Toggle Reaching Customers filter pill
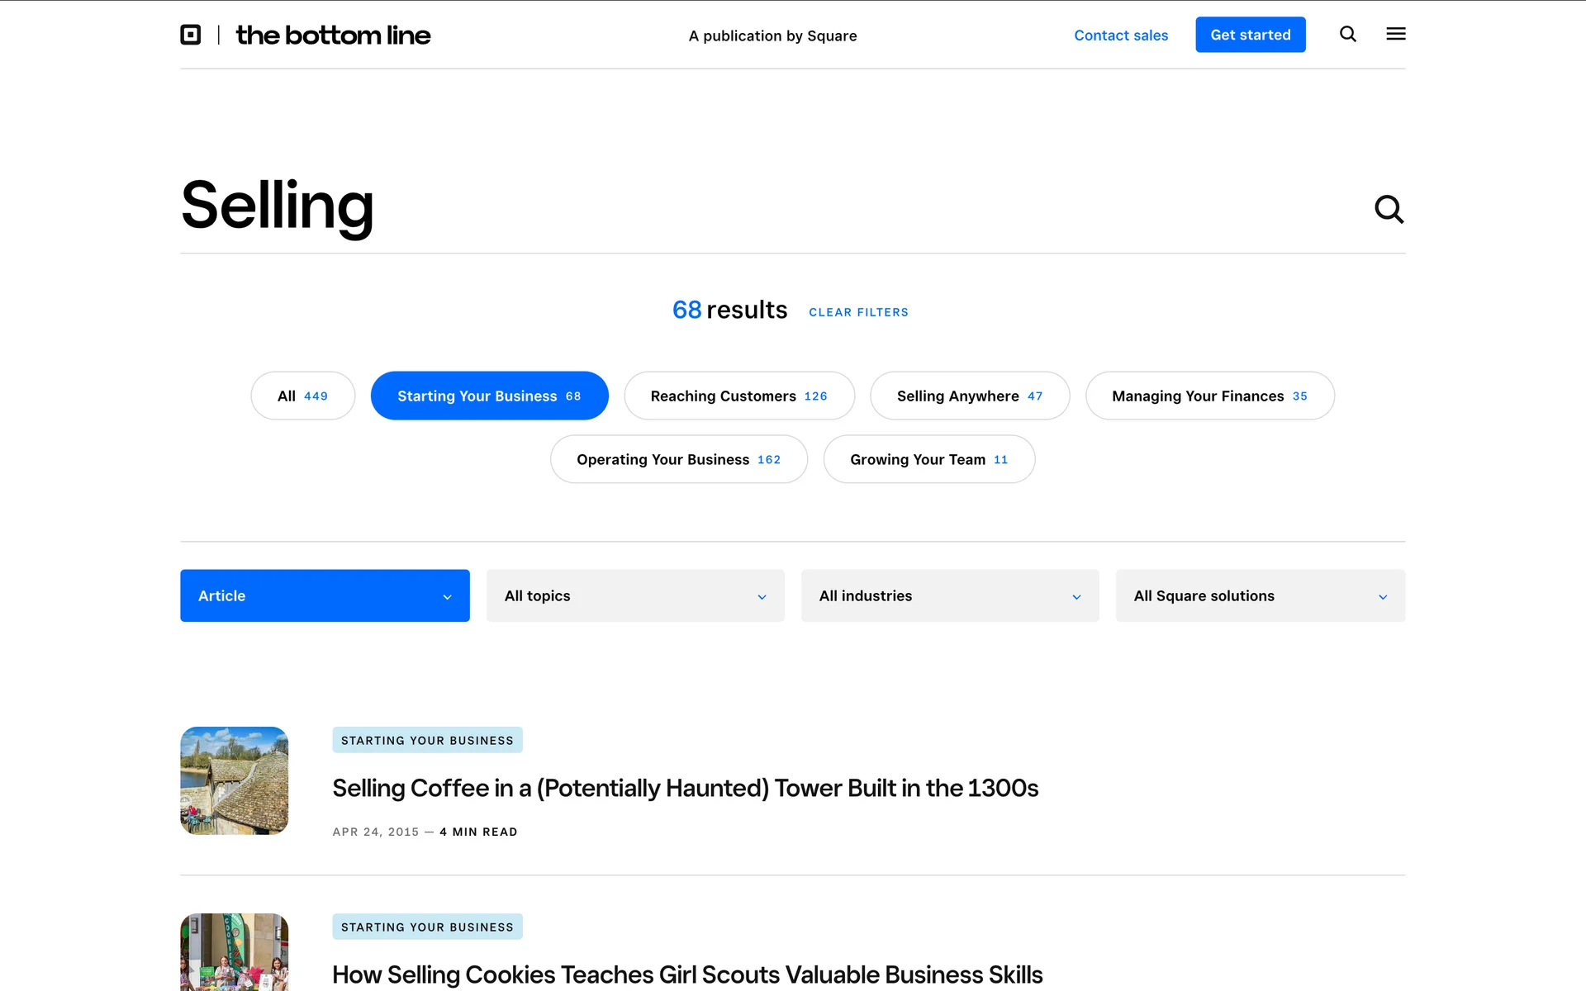The height and width of the screenshot is (991, 1586). coord(738,396)
